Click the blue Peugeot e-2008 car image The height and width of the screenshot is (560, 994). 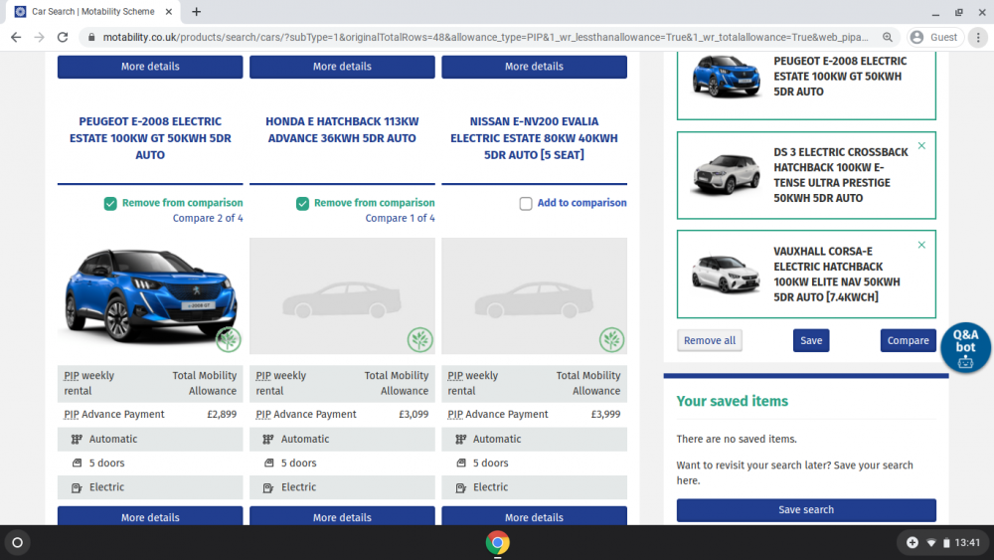click(x=150, y=295)
